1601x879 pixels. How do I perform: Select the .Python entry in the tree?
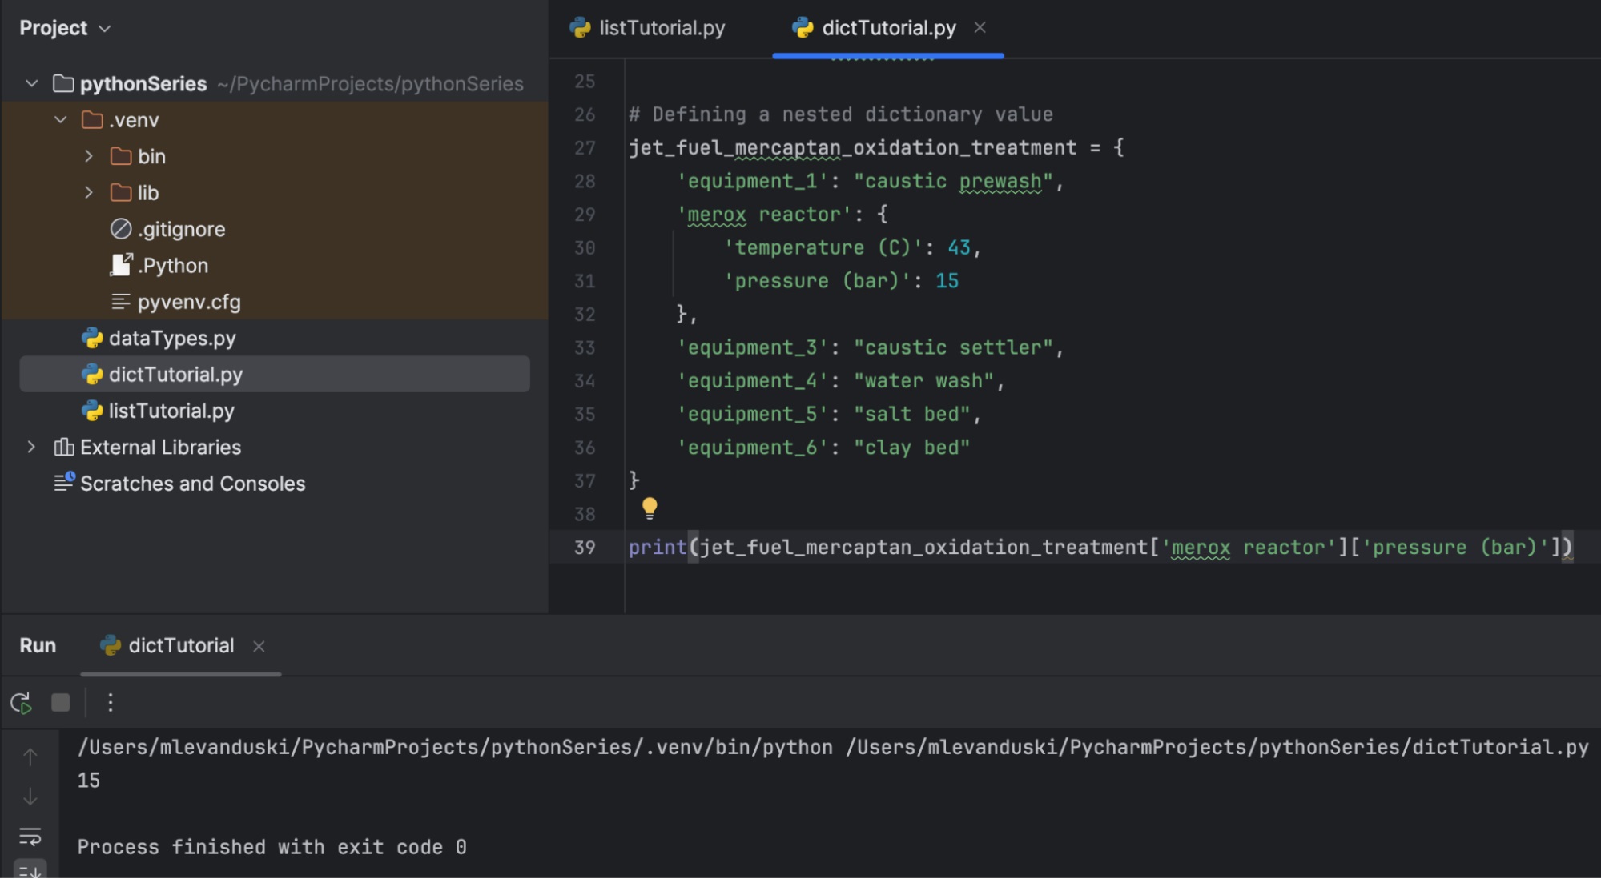[275, 265]
